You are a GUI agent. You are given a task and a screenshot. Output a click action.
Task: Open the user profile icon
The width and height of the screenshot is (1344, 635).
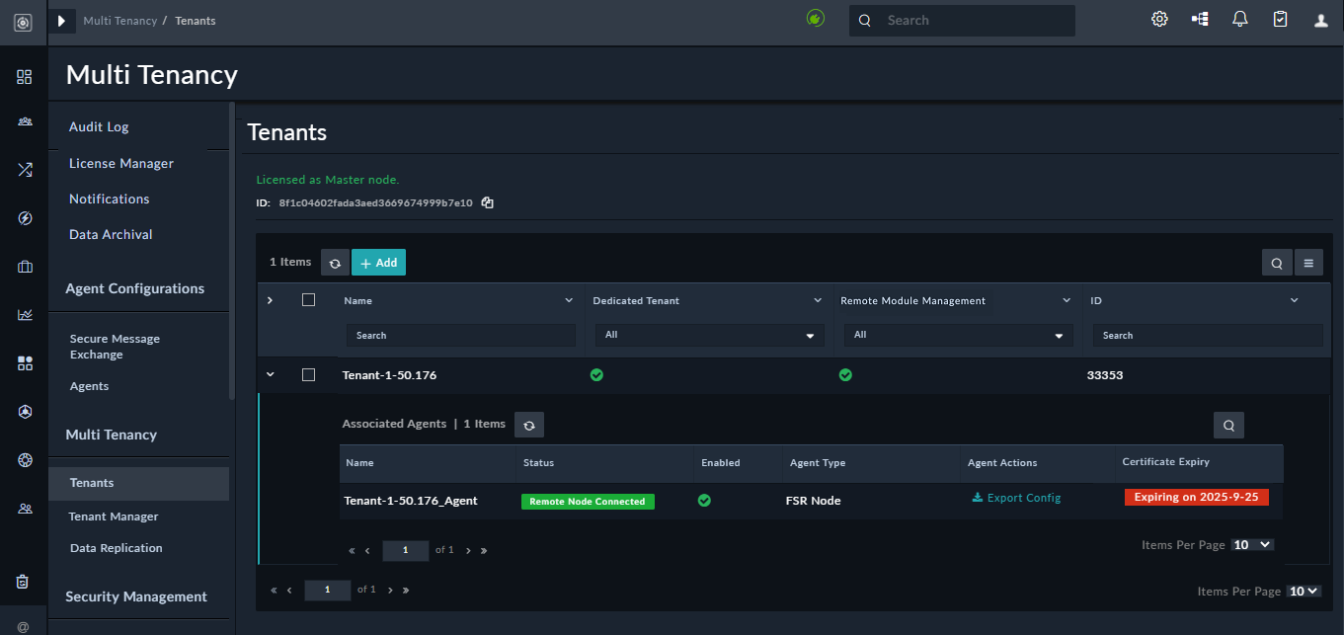coord(1320,18)
